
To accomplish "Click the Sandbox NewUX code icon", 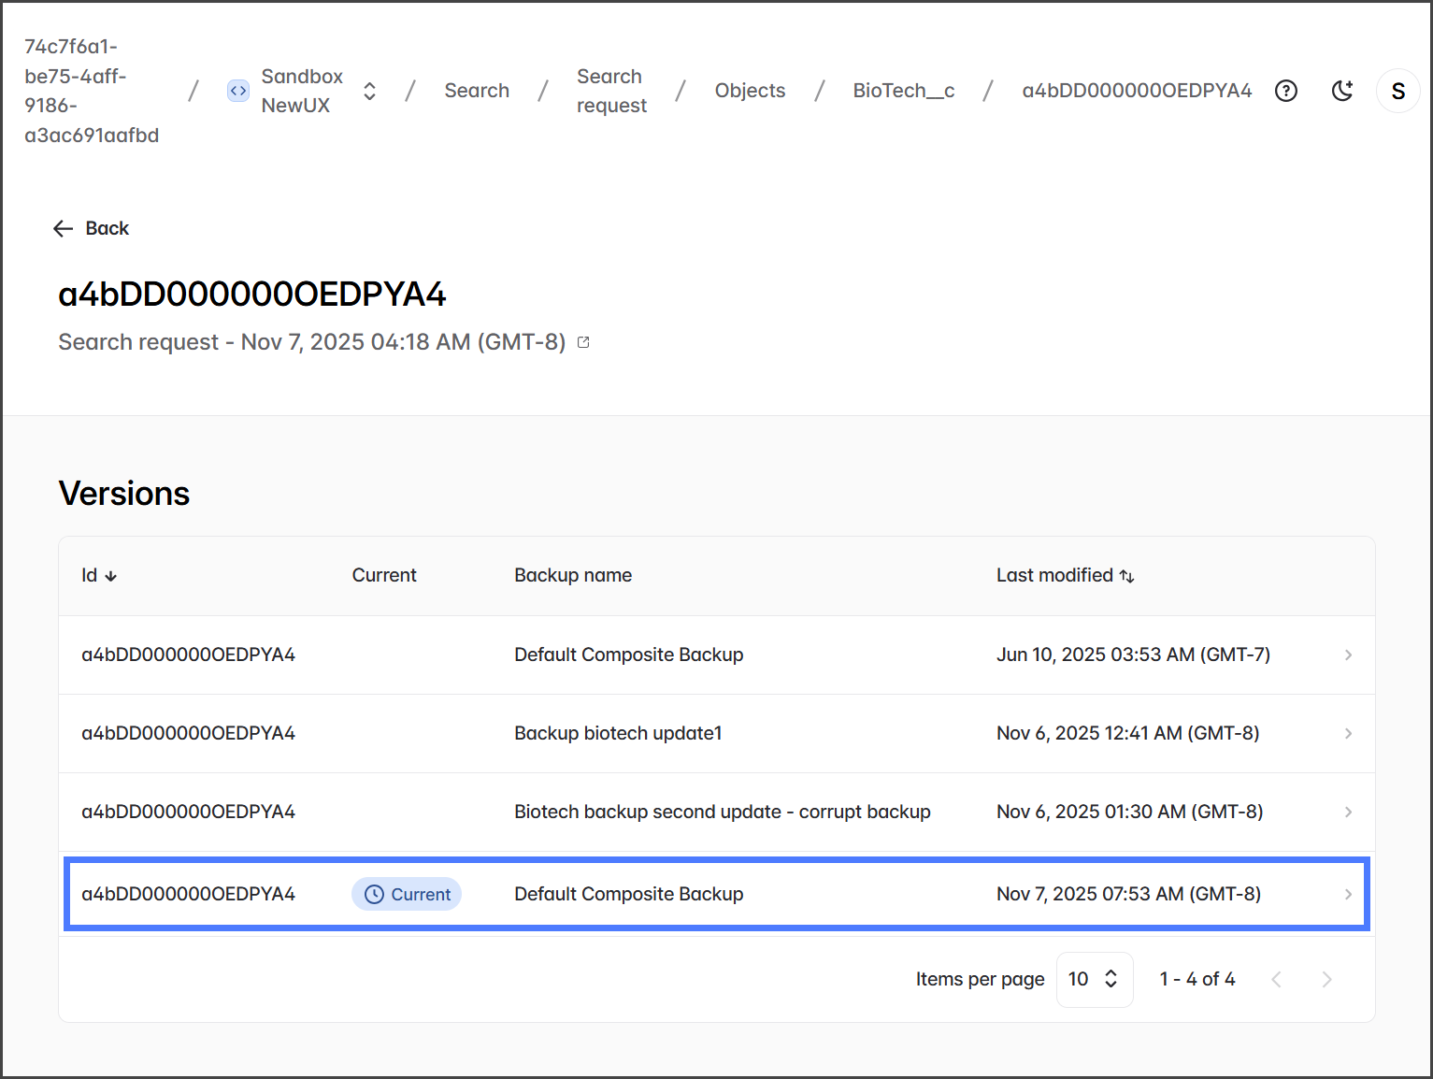I will 238,91.
